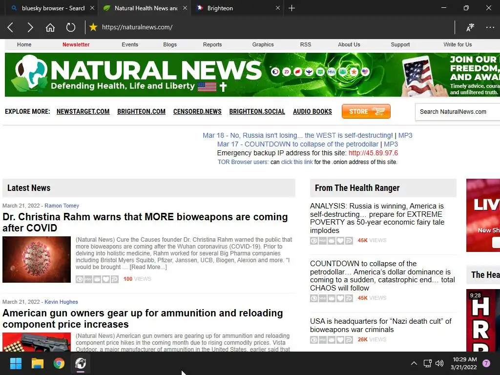Open author Ramon Tomey's link

point(62,206)
